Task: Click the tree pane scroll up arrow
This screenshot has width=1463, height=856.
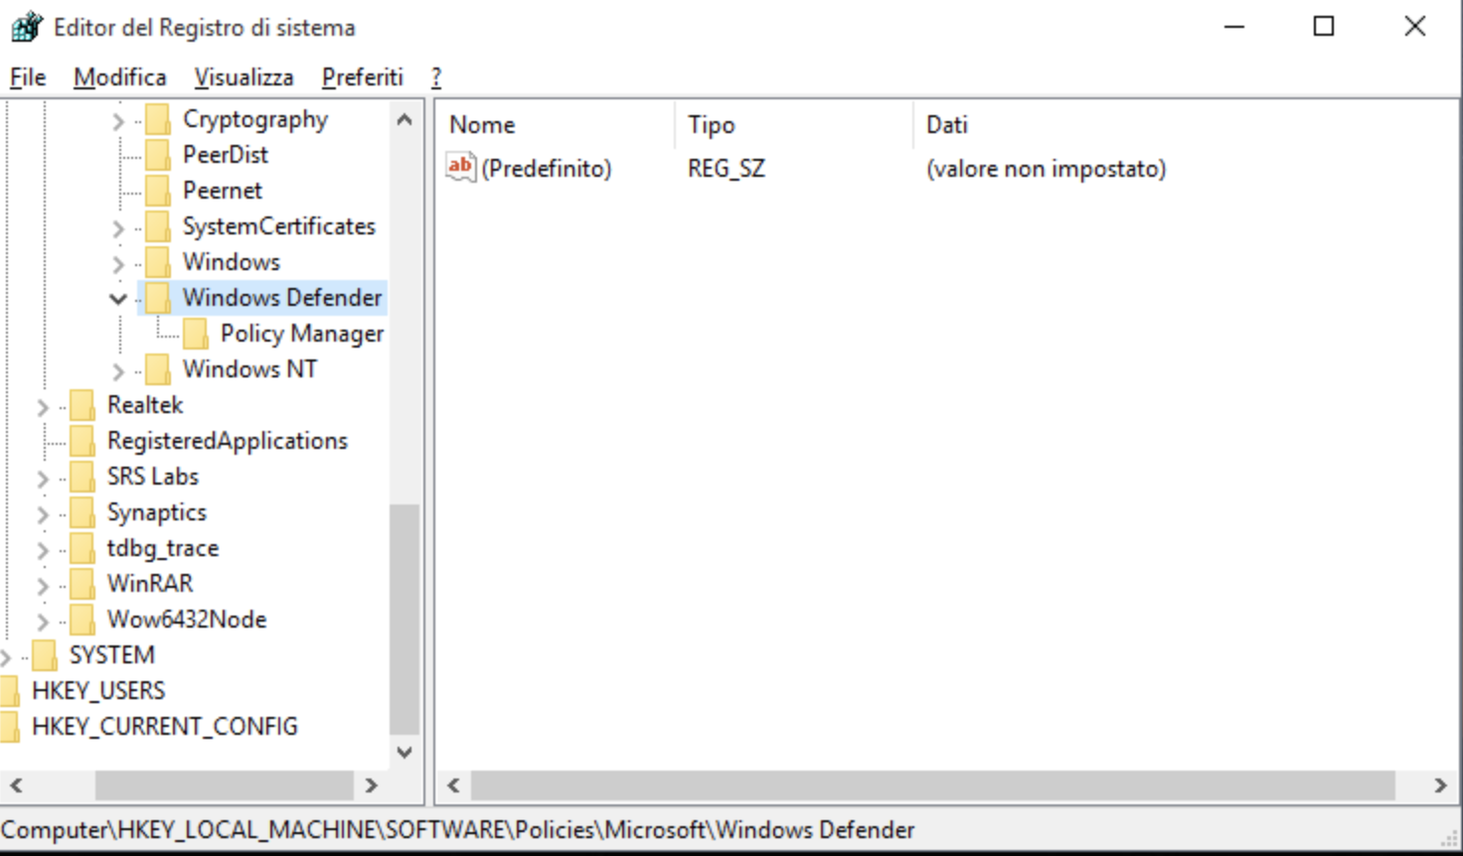Action: click(405, 120)
